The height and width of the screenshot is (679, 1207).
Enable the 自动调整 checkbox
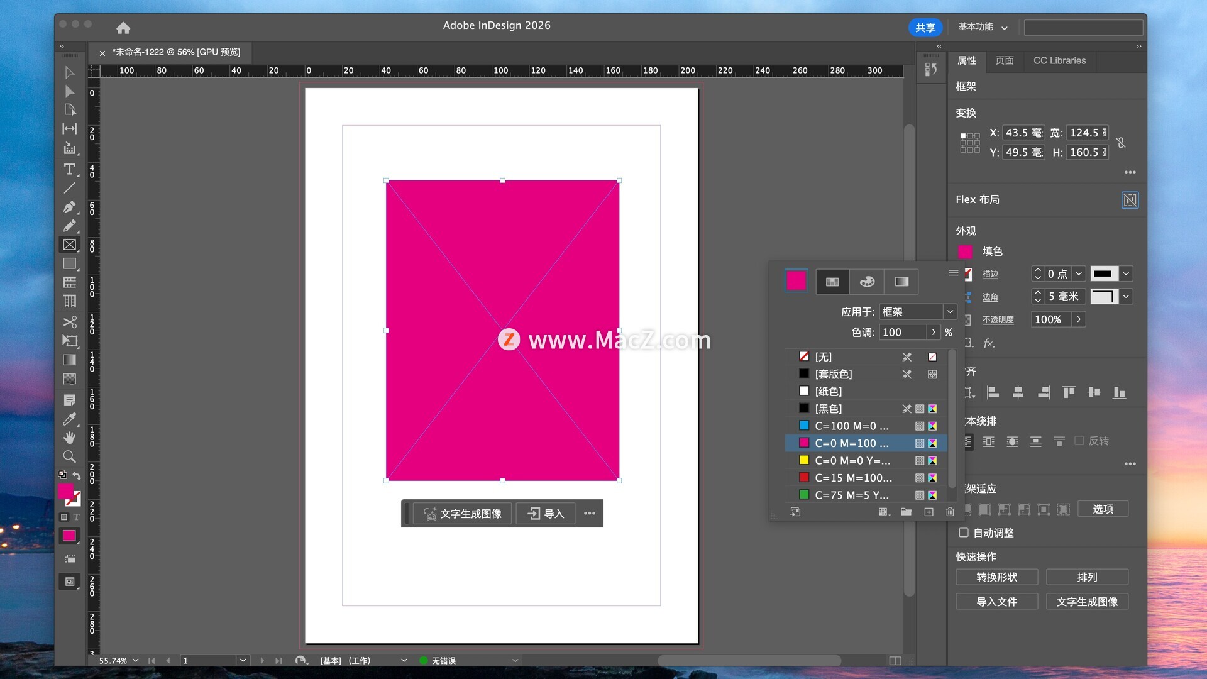963,533
